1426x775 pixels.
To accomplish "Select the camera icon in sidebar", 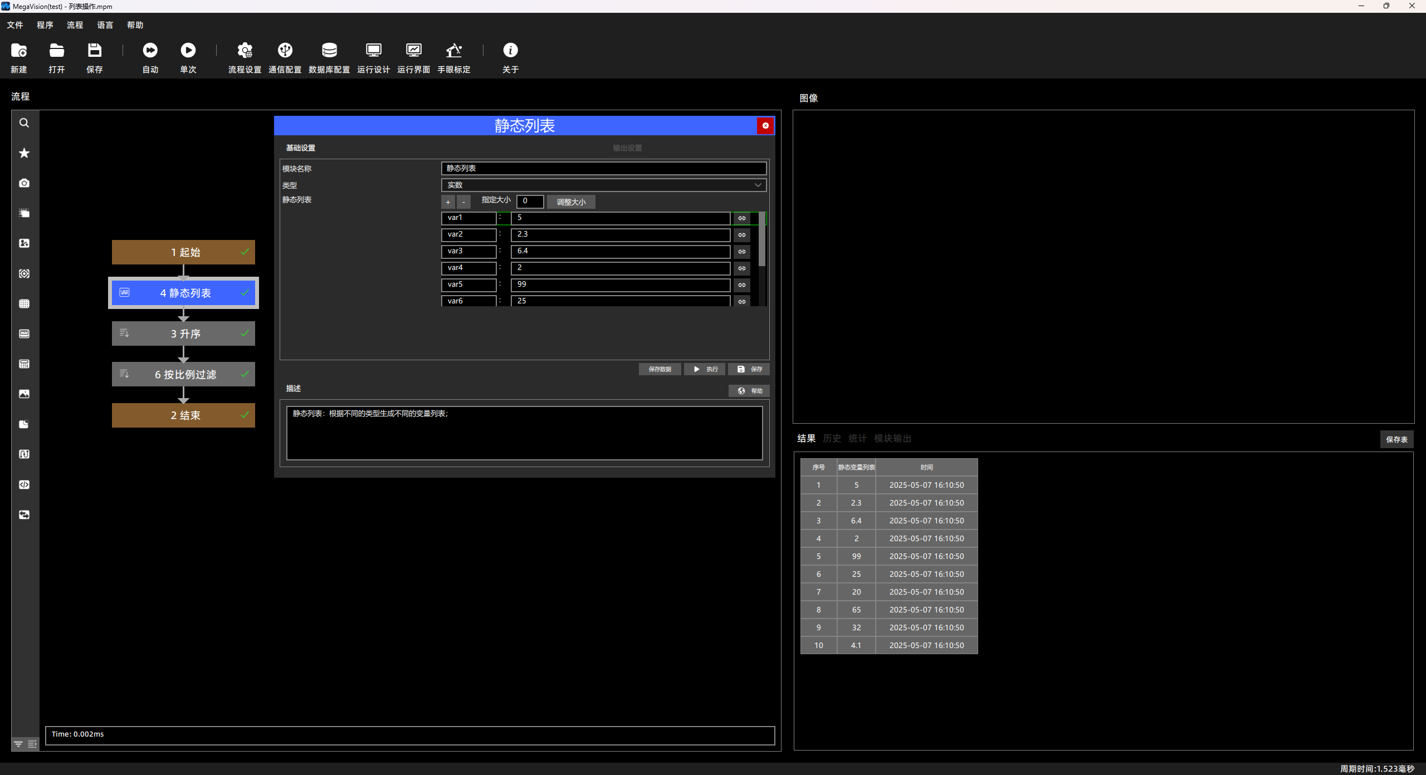I will 25,183.
